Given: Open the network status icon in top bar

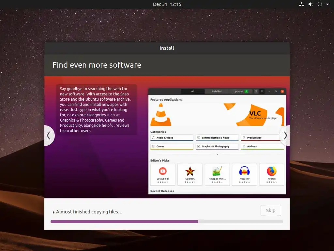Looking at the screenshot, I should pos(301,4).
